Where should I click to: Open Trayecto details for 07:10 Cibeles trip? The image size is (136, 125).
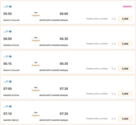(36, 115)
